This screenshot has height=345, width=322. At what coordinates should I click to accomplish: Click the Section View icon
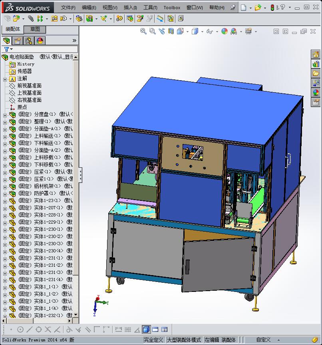pos(171,32)
